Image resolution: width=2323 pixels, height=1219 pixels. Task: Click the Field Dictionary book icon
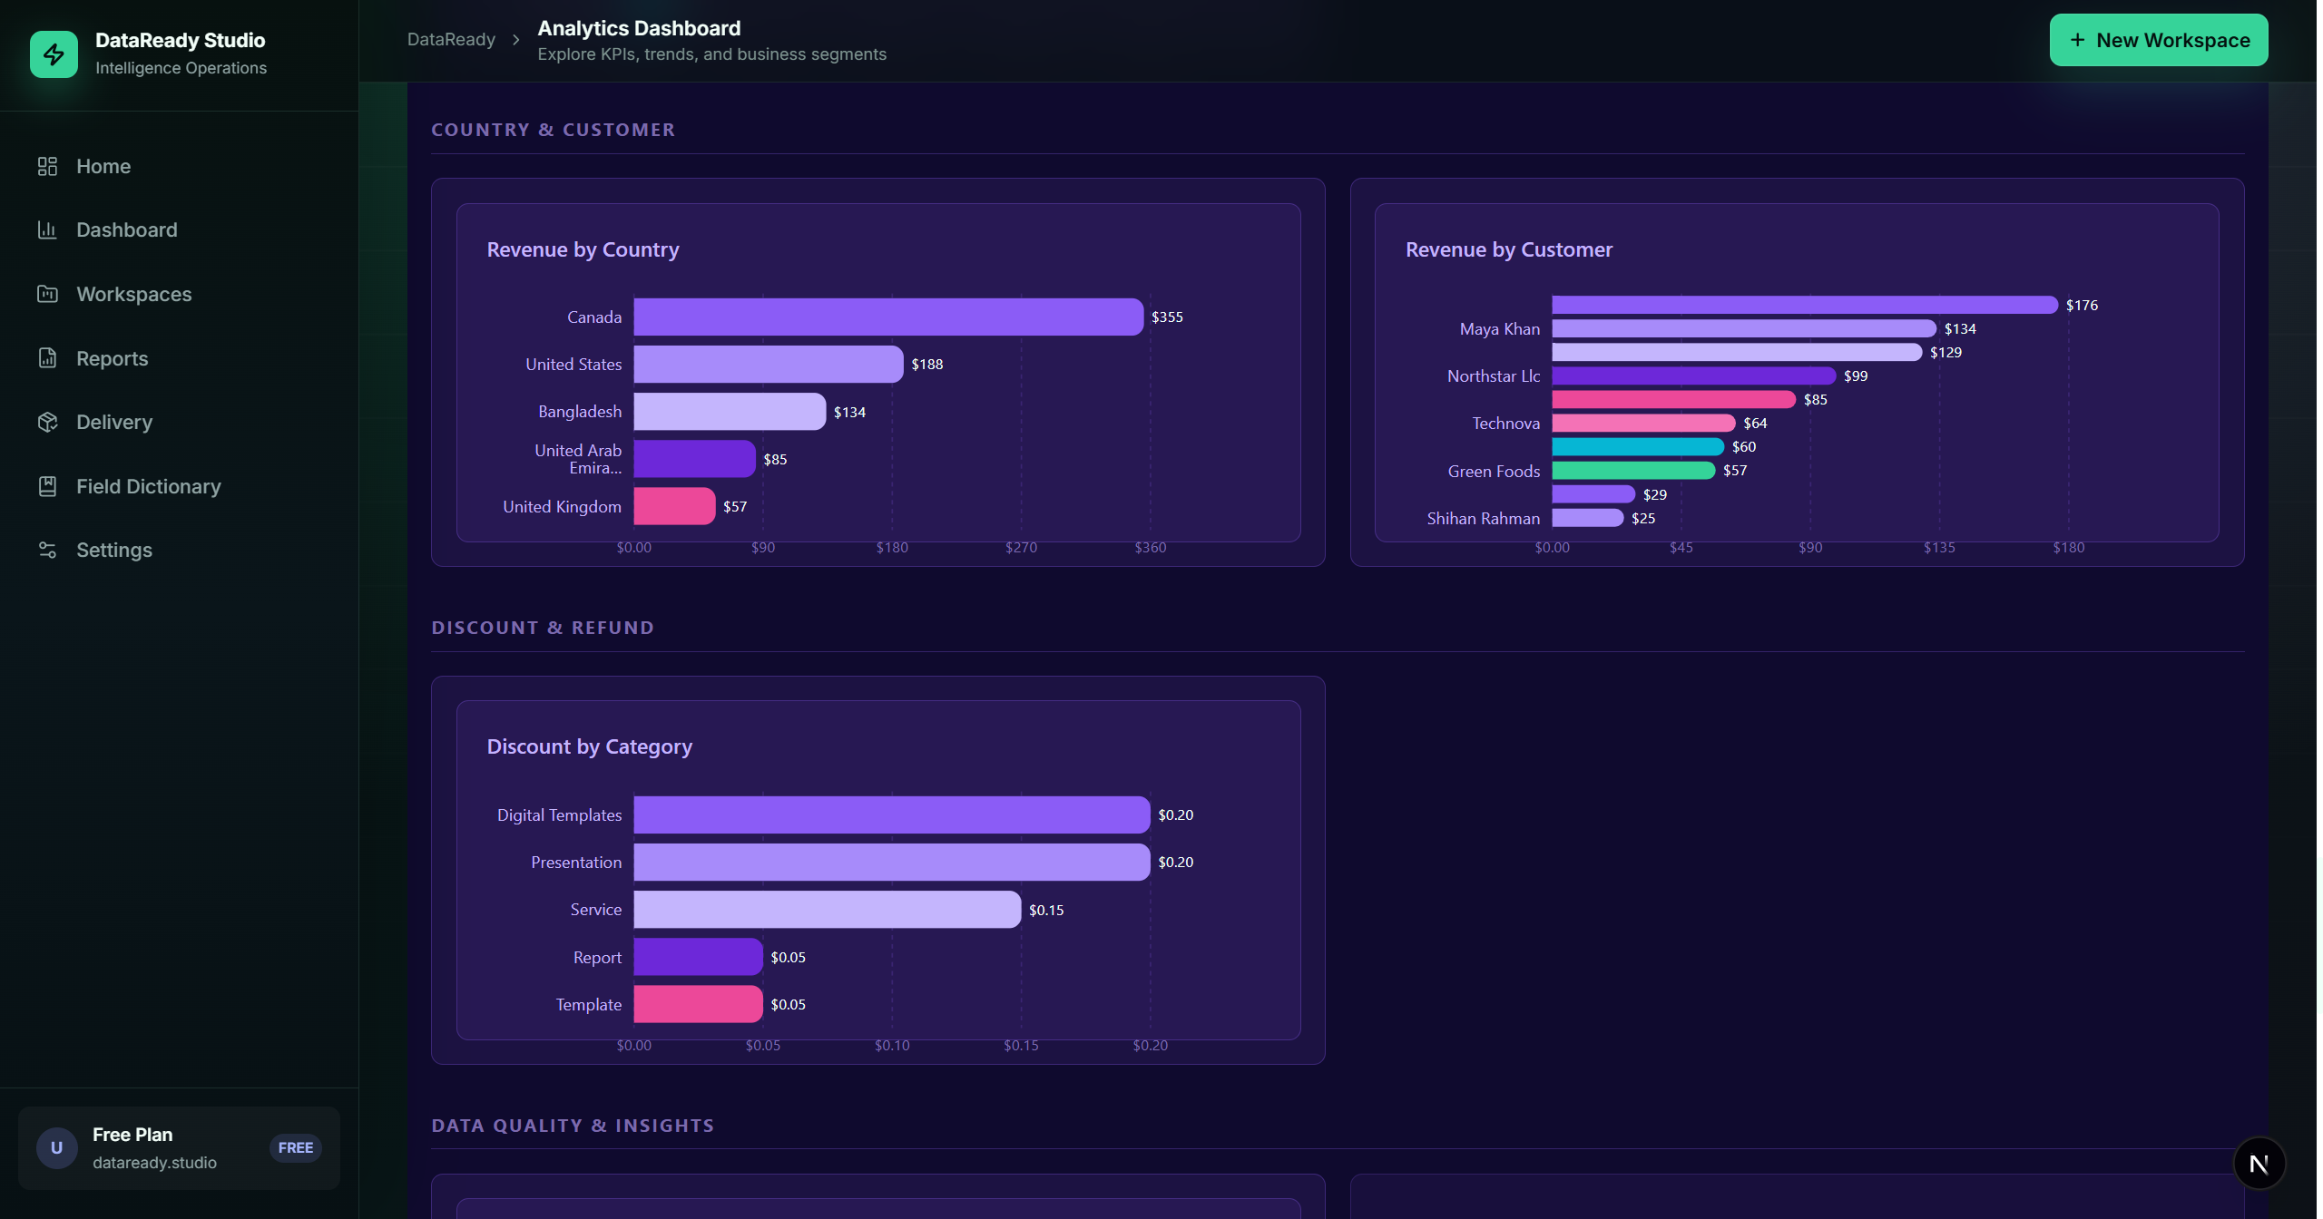tap(47, 486)
